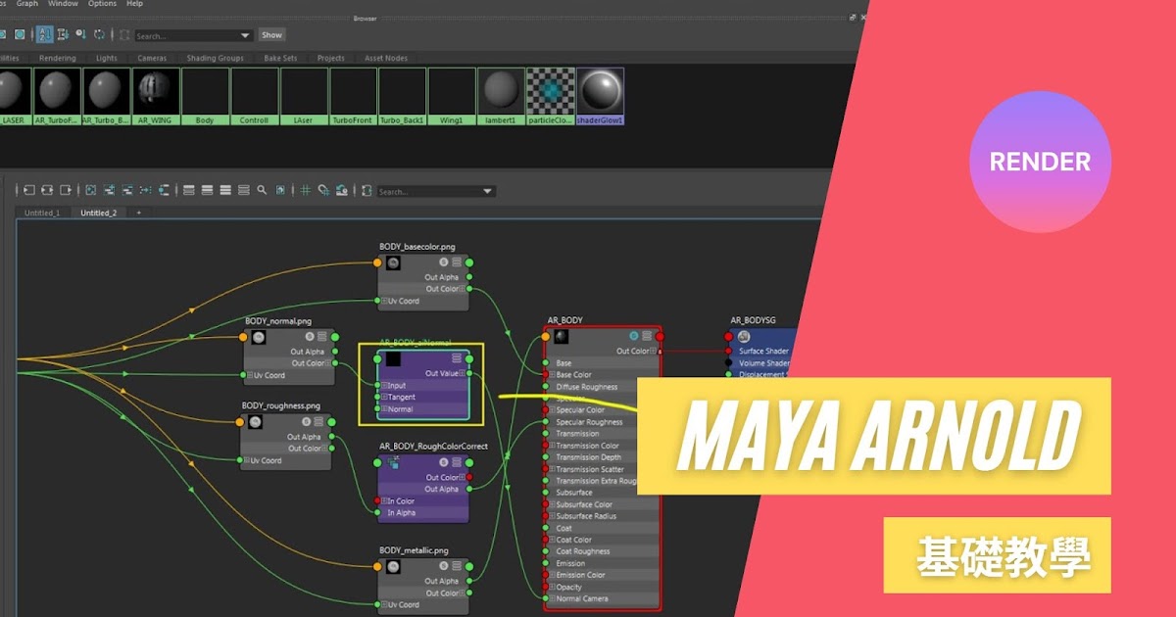Expand Uv Coord on BODY_basecolor.png node
The image size is (1176, 617).
point(386,301)
